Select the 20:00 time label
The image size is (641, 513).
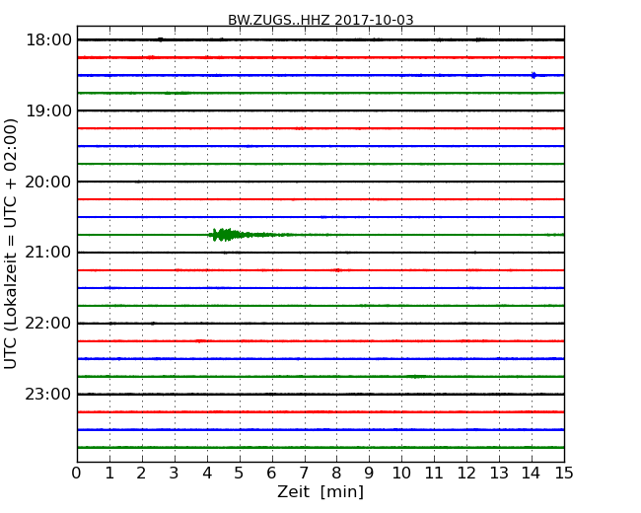coord(48,182)
